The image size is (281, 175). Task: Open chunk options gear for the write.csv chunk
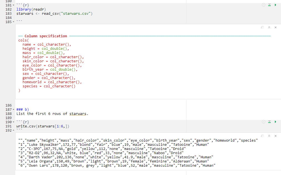(x=263, y=122)
